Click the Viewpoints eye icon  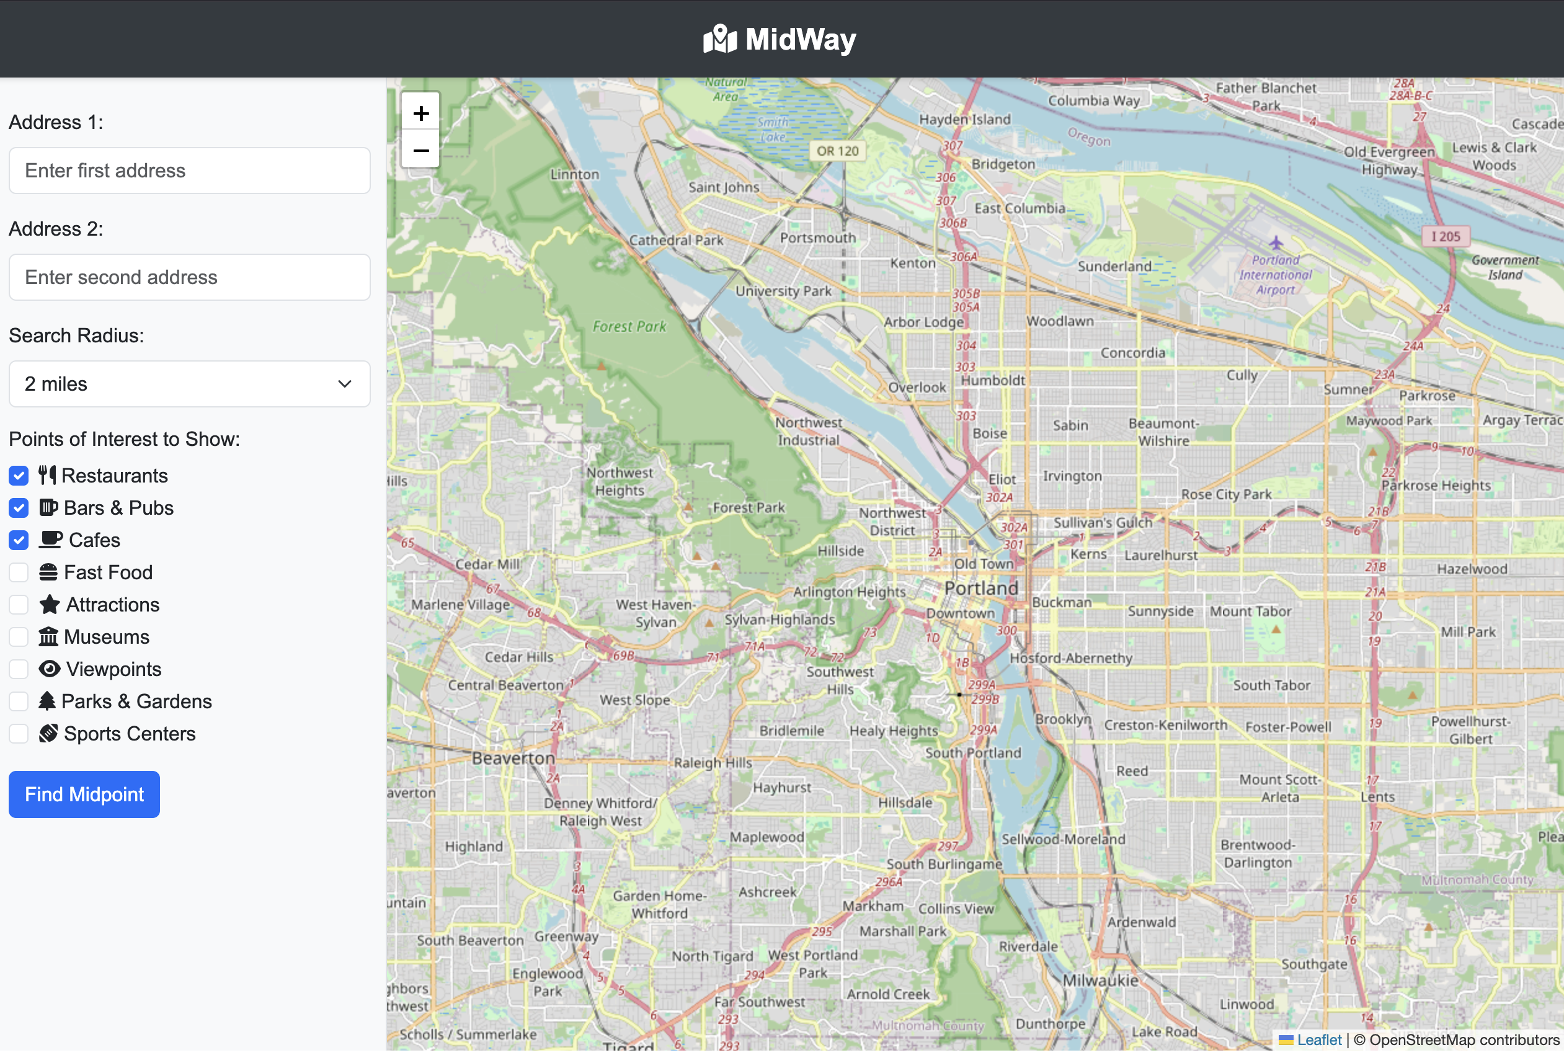(48, 669)
